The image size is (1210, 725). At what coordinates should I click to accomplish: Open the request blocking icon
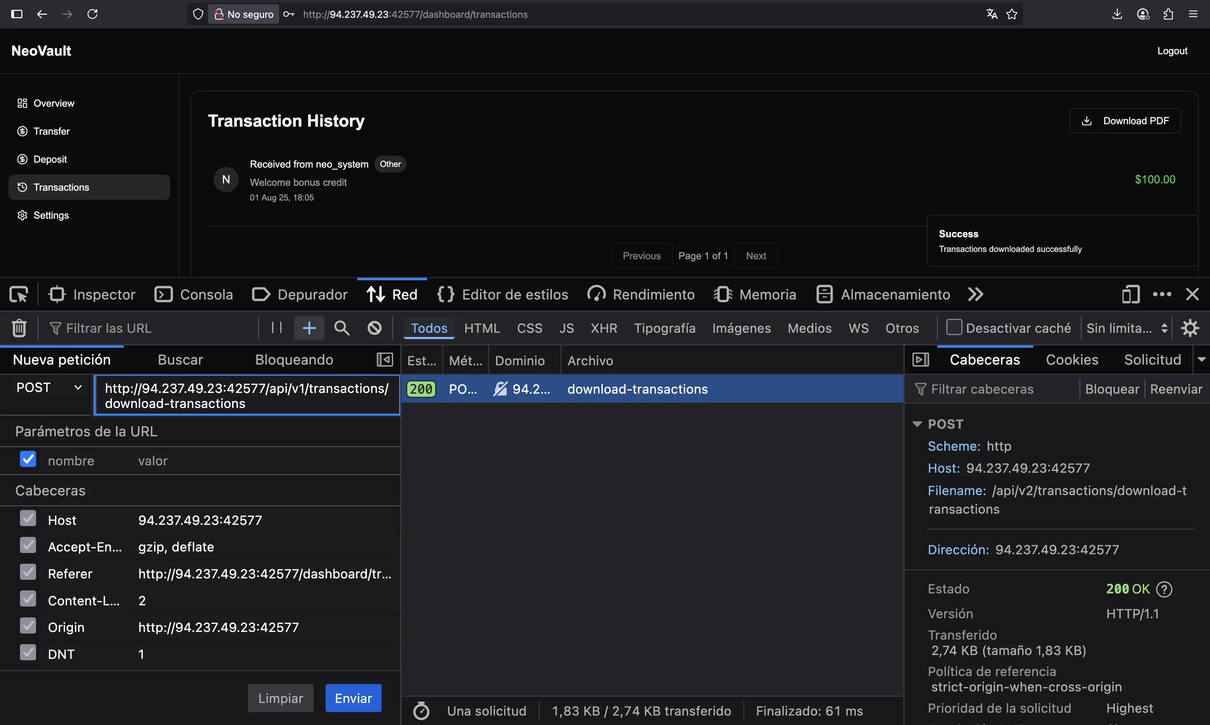(374, 328)
